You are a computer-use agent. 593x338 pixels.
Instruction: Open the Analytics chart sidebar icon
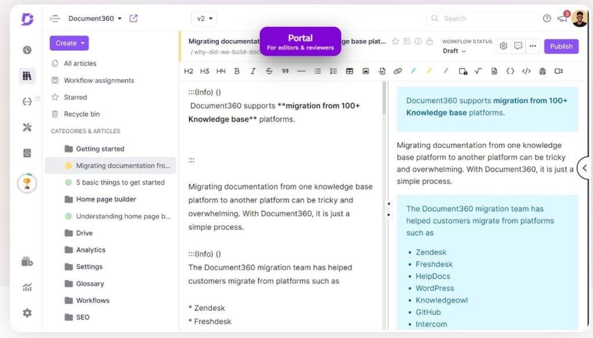(27, 288)
